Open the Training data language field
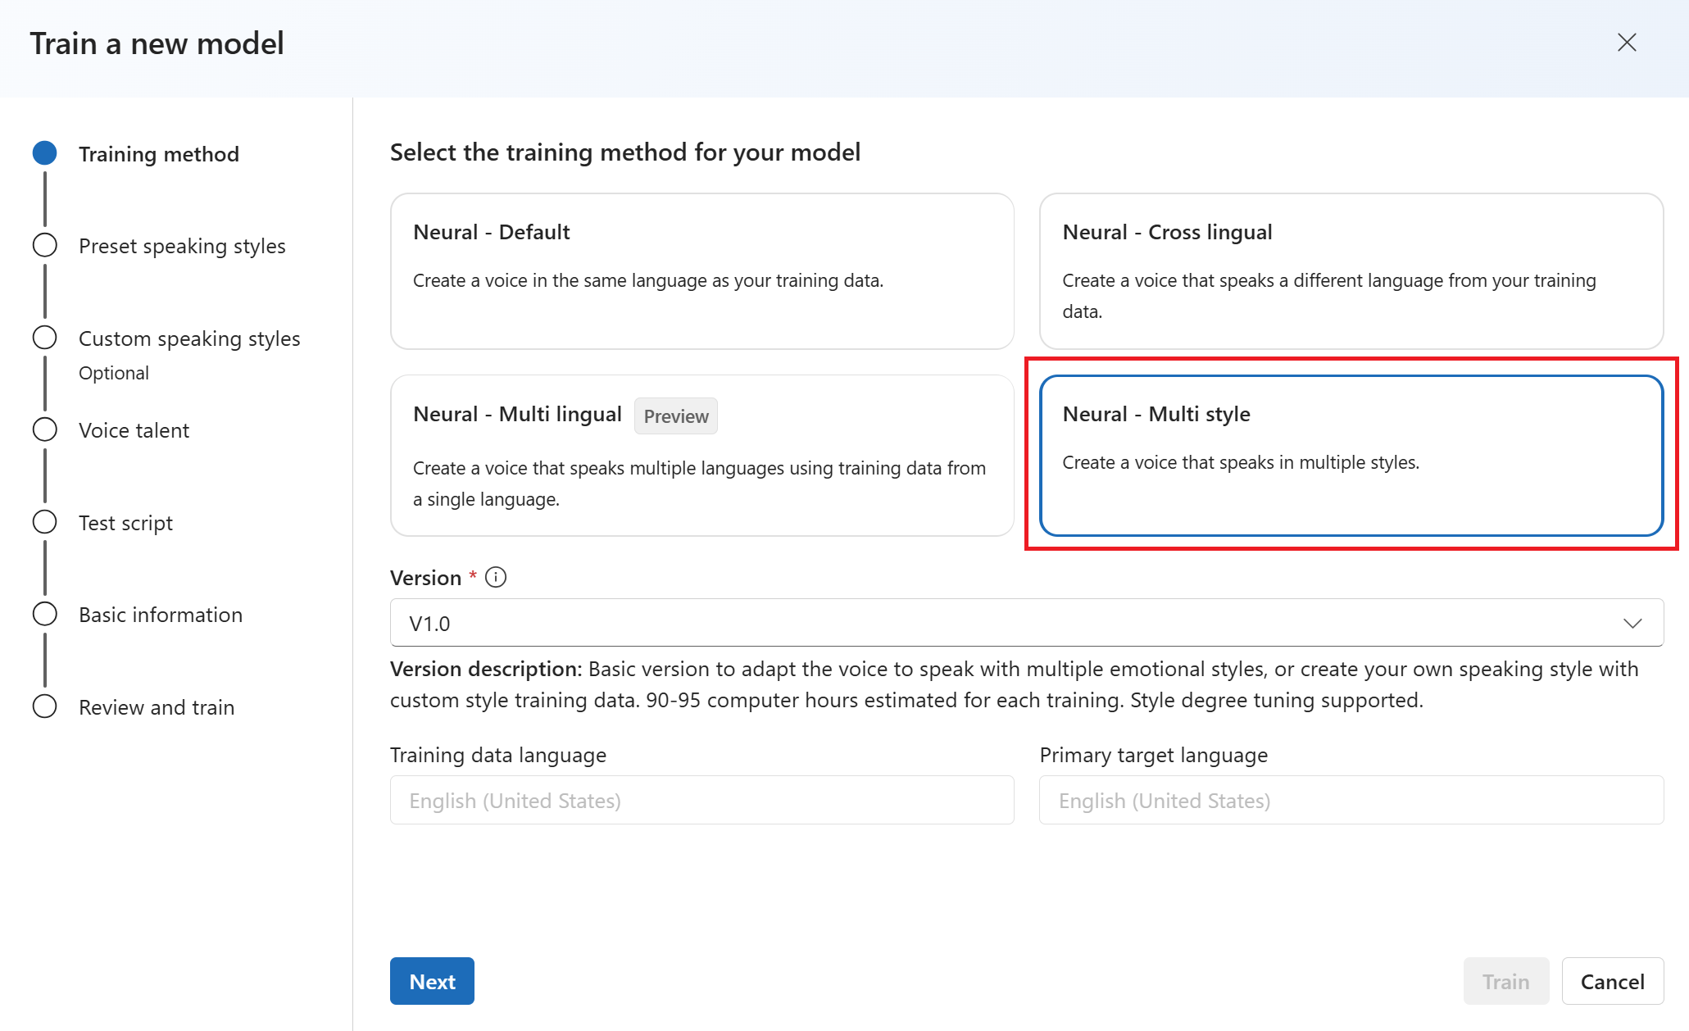1689x1031 pixels. 702,800
